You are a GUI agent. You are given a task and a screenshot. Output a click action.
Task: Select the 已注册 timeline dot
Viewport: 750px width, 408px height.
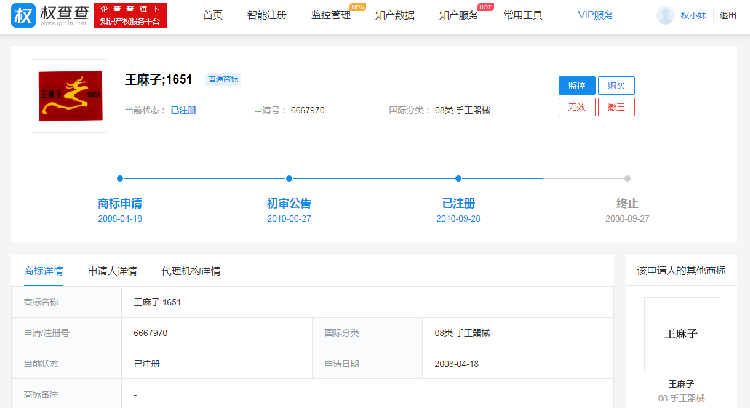(458, 178)
